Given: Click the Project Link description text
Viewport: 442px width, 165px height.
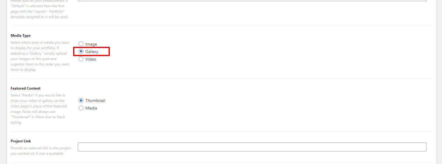Looking at the screenshot, I should (41, 151).
